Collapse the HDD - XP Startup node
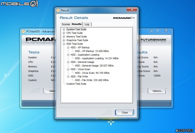 [x=68, y=47]
